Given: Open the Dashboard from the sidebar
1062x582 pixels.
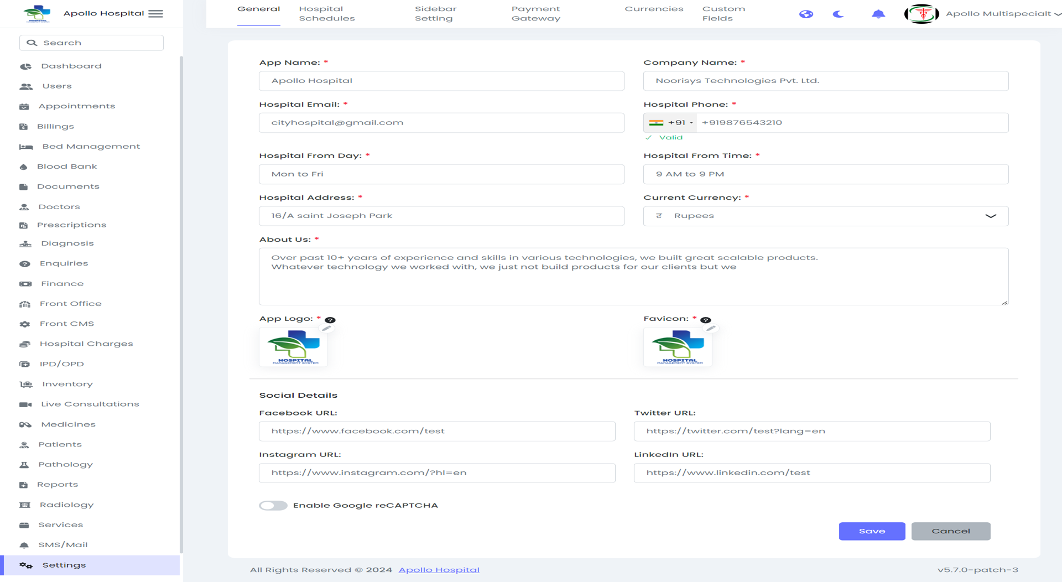Looking at the screenshot, I should pos(71,66).
